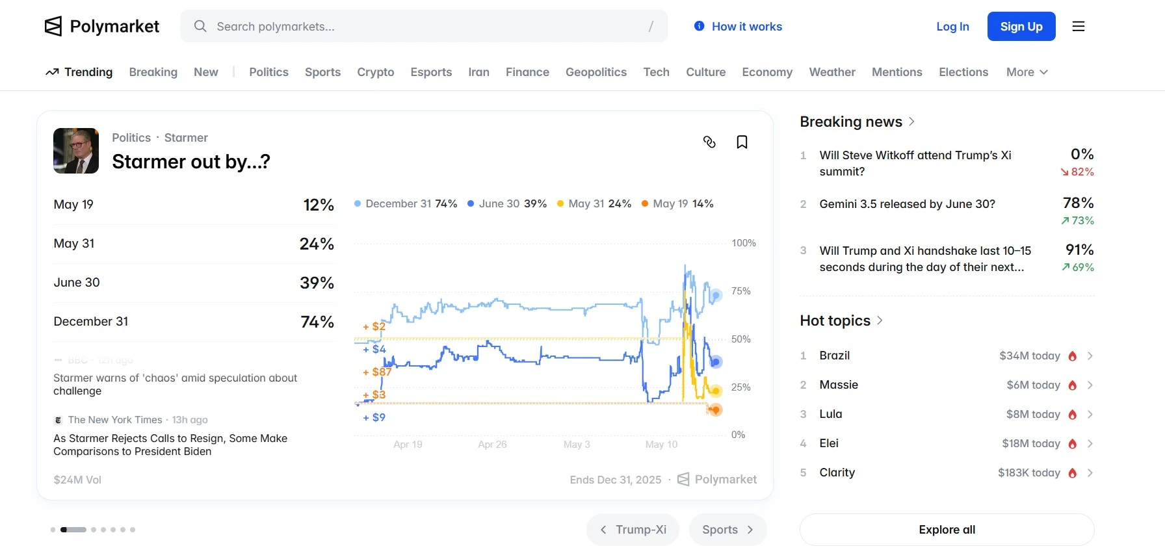Copy the Starmer market link icon
1165x557 pixels.
point(709,142)
